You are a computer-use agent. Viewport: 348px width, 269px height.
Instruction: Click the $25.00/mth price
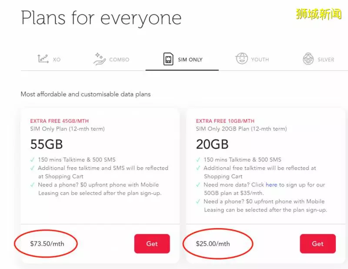pyautogui.click(x=213, y=244)
